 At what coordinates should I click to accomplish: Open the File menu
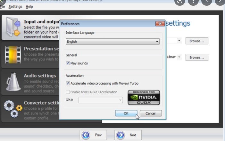point(2,7)
